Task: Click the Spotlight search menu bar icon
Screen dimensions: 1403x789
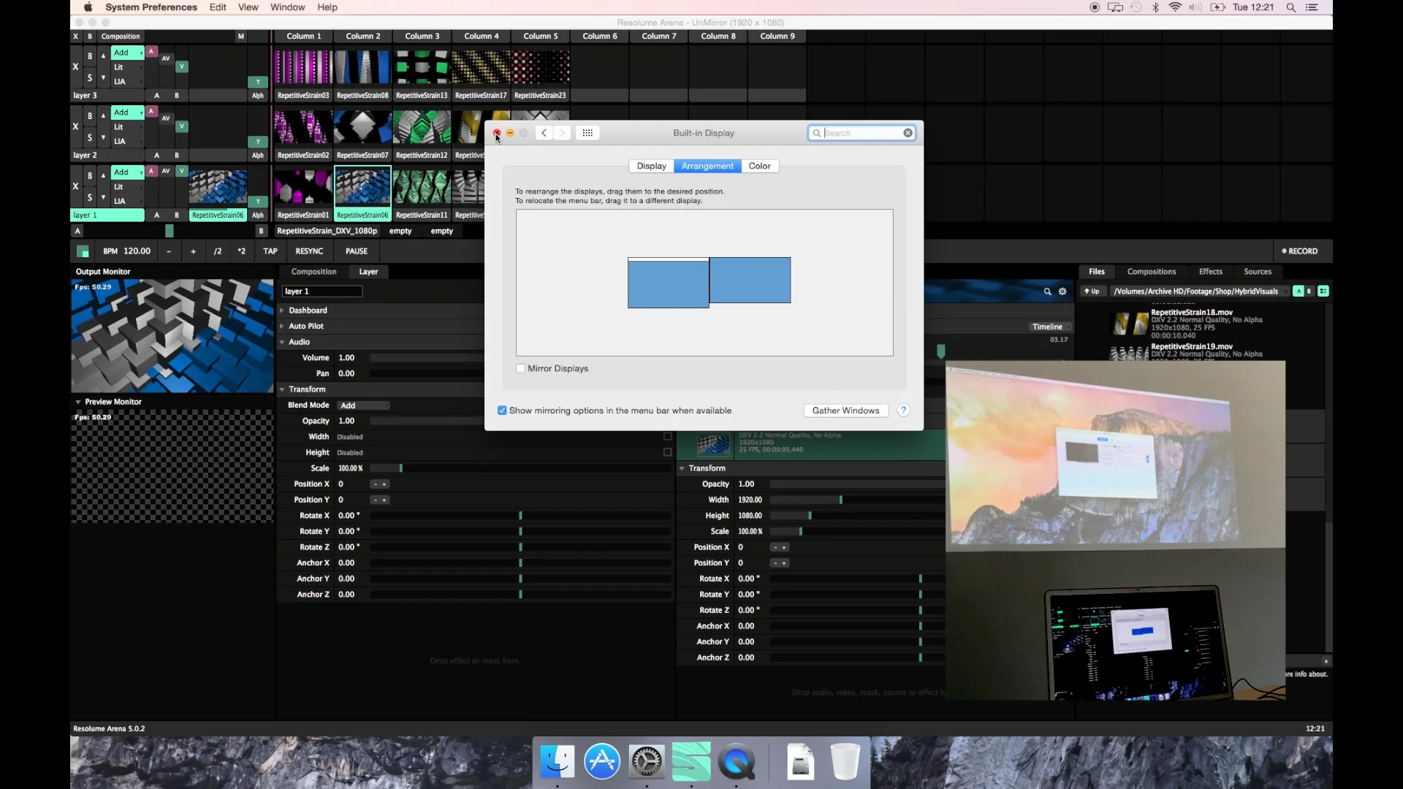Action: (1291, 7)
